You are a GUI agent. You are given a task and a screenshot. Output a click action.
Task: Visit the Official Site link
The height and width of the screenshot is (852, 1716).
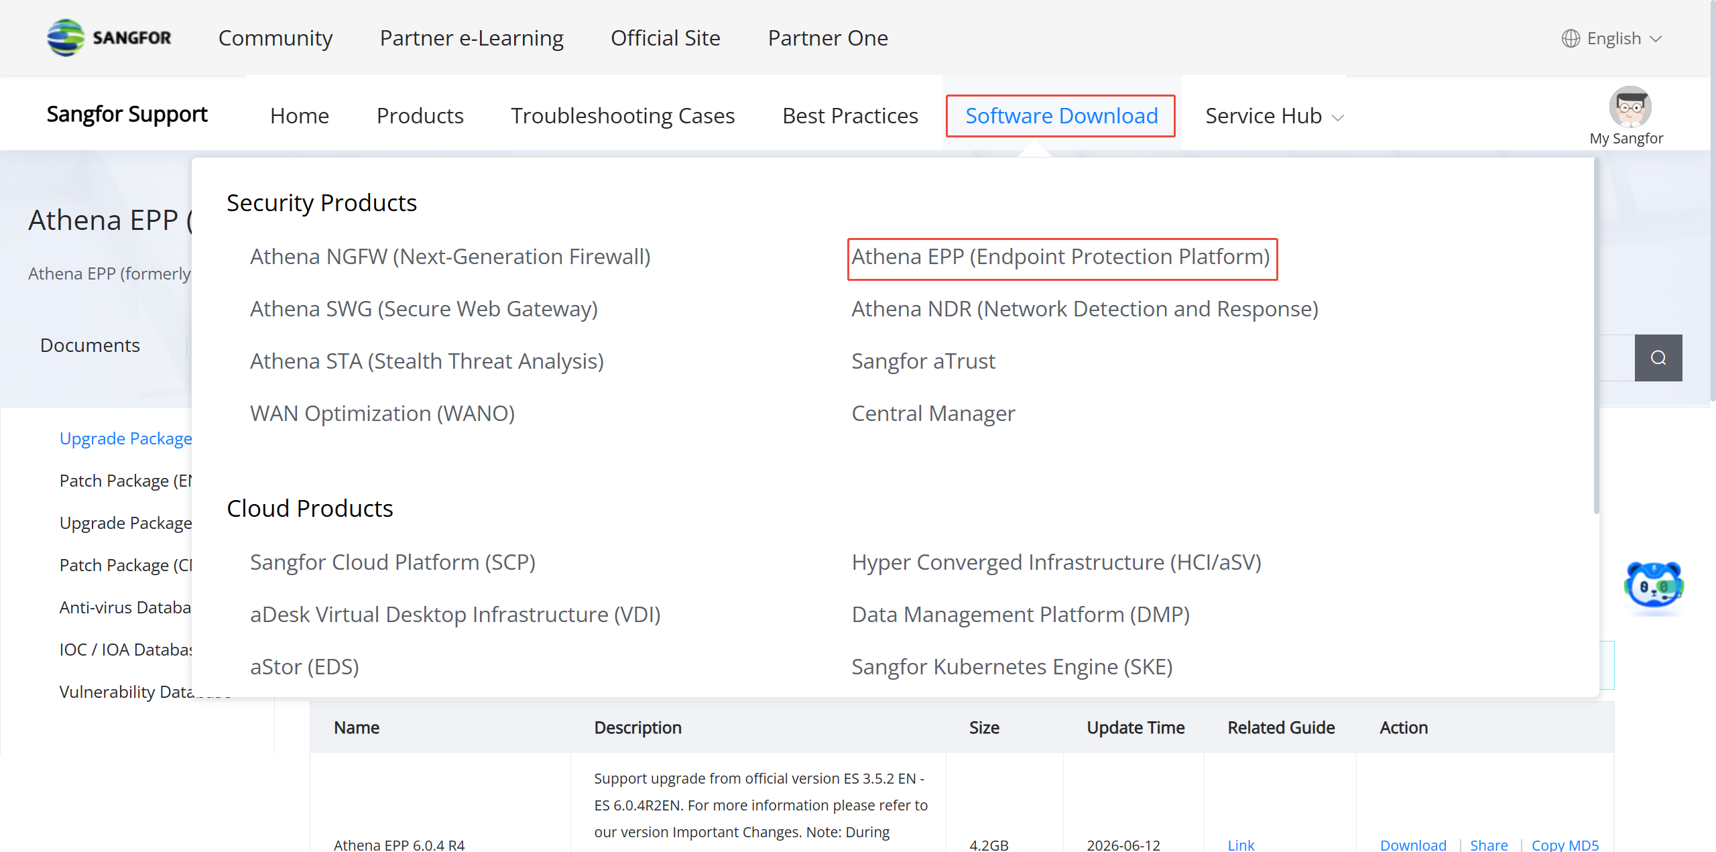665,38
